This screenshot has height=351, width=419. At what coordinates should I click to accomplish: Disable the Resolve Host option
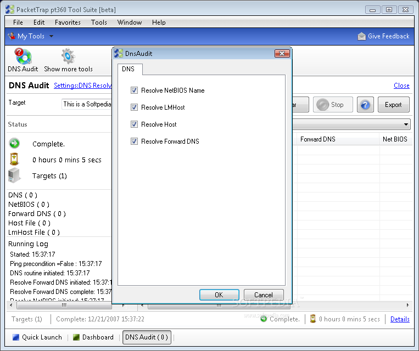tap(134, 124)
